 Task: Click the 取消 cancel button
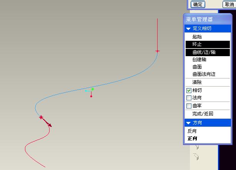[x=229, y=5]
